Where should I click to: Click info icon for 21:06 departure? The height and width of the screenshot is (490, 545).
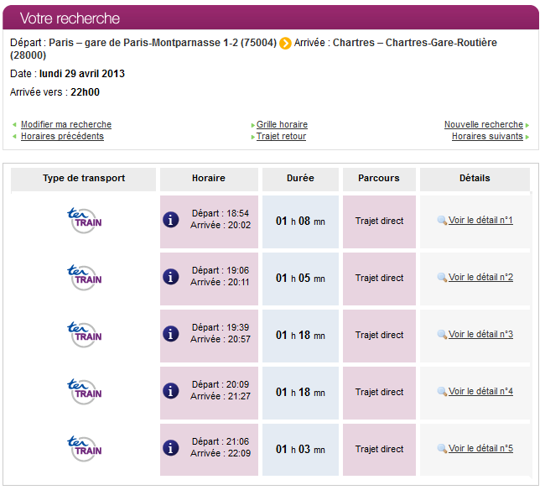pos(171,448)
